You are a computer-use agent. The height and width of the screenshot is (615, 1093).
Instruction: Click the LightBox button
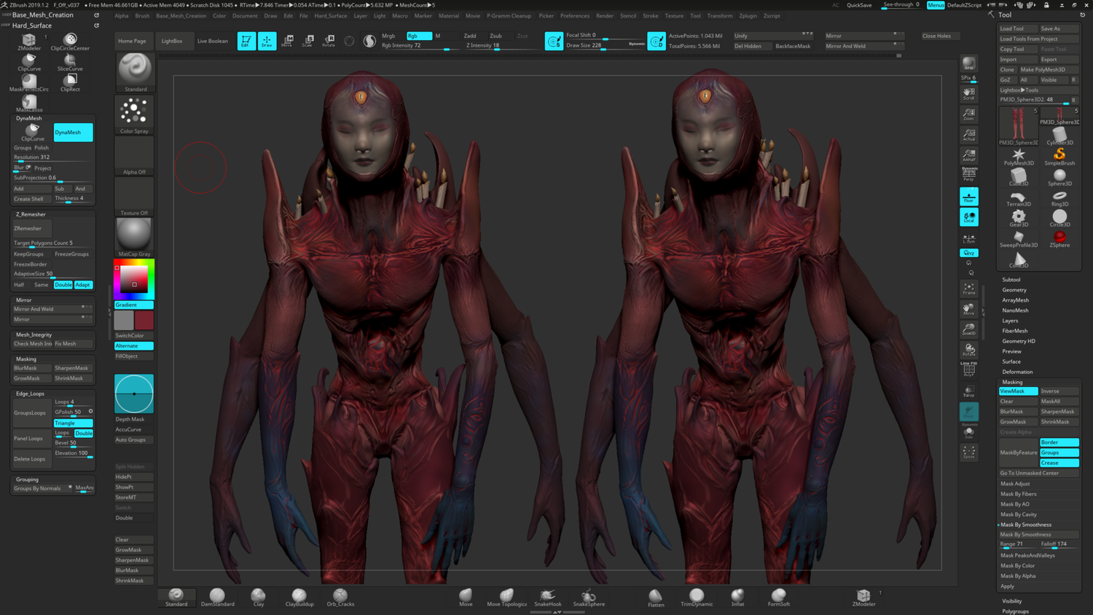pyautogui.click(x=172, y=41)
